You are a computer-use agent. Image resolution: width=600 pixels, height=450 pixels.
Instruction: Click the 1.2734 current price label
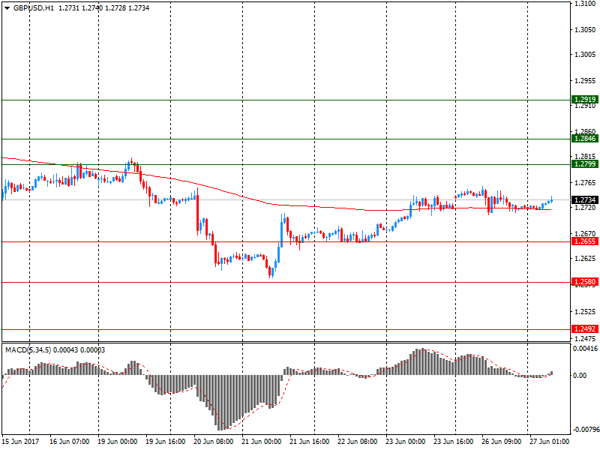click(x=585, y=199)
